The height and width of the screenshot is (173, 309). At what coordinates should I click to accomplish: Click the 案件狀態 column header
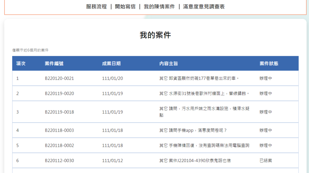(269, 63)
